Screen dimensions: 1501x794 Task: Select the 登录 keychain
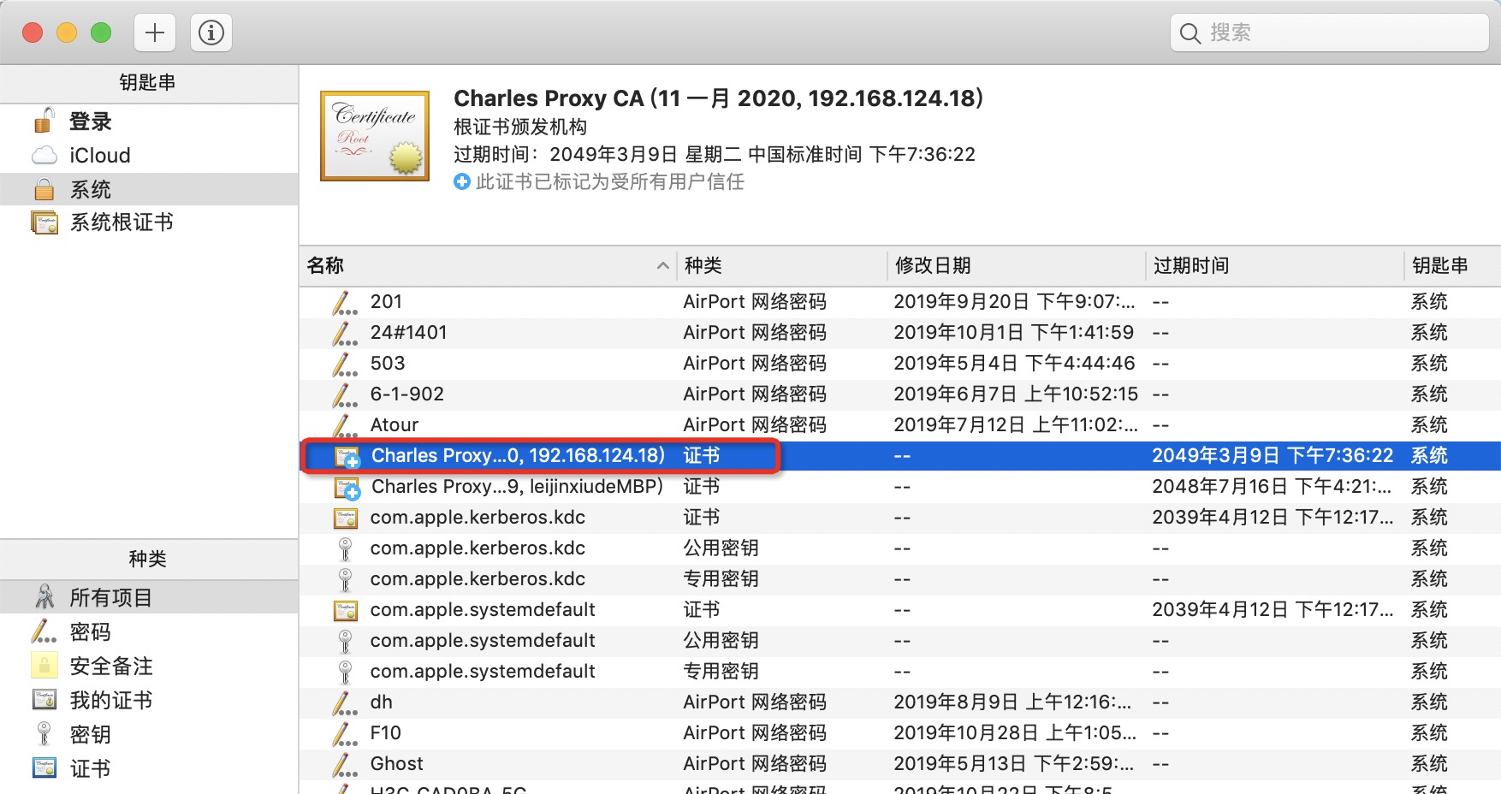149,121
